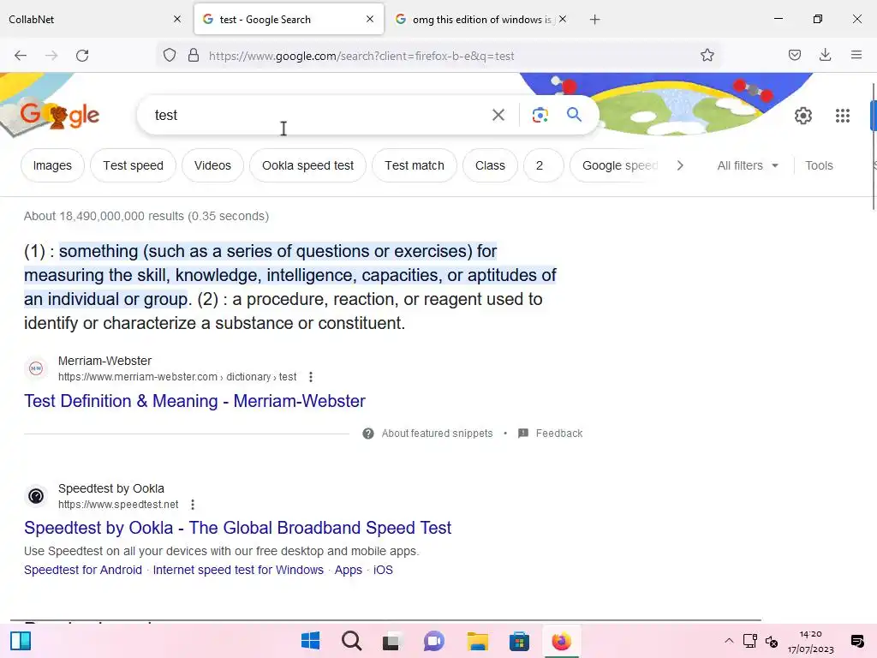Clear the search box with X

tap(498, 116)
